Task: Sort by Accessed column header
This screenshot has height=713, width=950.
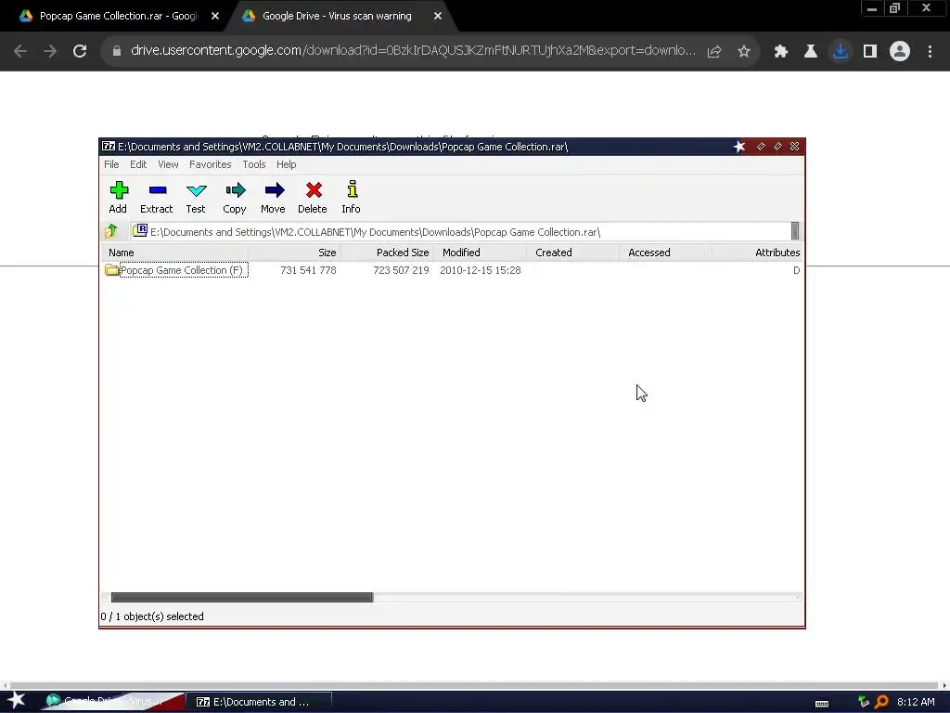Action: (665, 253)
